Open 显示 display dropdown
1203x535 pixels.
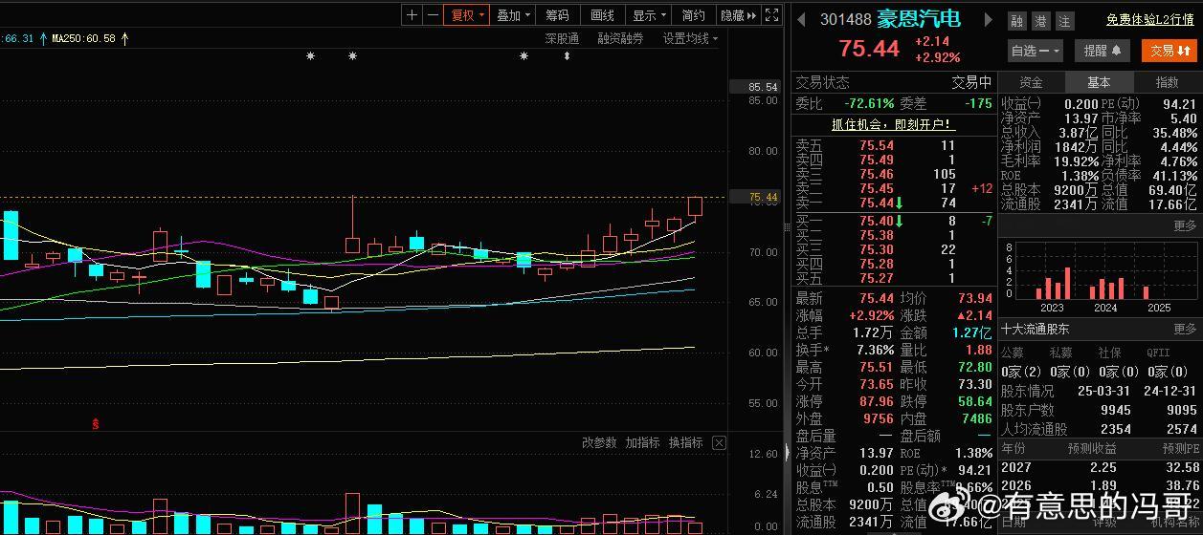coord(650,15)
